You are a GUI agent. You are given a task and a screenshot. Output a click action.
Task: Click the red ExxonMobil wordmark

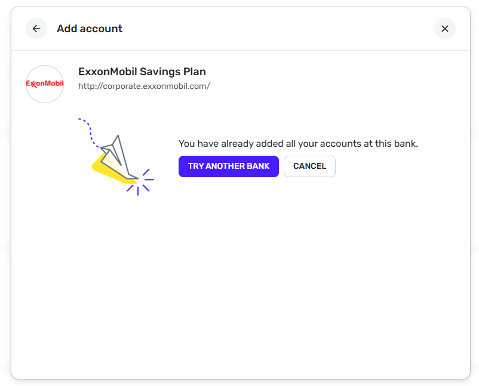pos(45,84)
